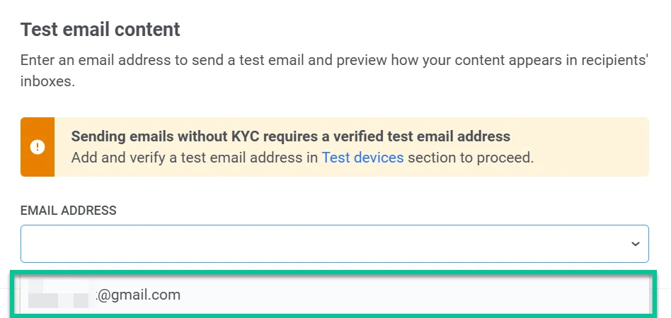Click the yellow warning banner's empty right area

point(595,147)
